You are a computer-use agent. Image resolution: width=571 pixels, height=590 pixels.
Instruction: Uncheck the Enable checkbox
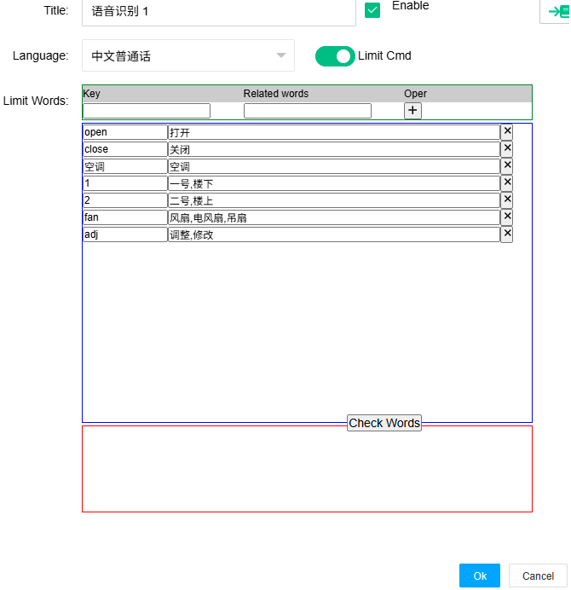(x=372, y=10)
